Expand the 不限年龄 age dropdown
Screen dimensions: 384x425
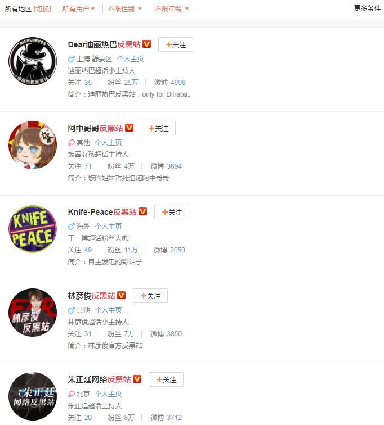pyautogui.click(x=172, y=8)
